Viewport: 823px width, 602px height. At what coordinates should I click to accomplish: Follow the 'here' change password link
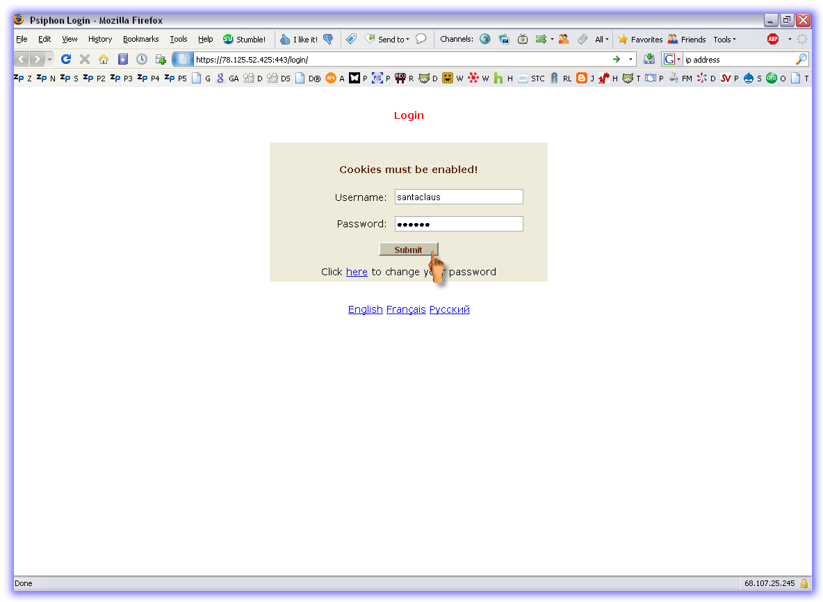tap(357, 272)
